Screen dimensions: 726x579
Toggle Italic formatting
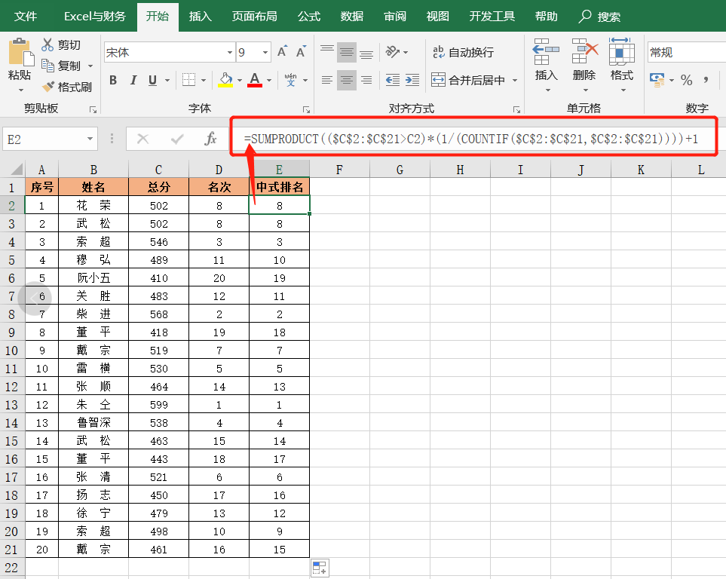tap(133, 80)
